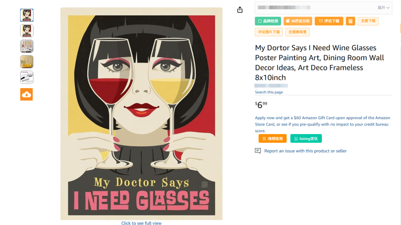Click the 主图下载 main image download button
This screenshot has height=225, width=401.
[368, 21]
